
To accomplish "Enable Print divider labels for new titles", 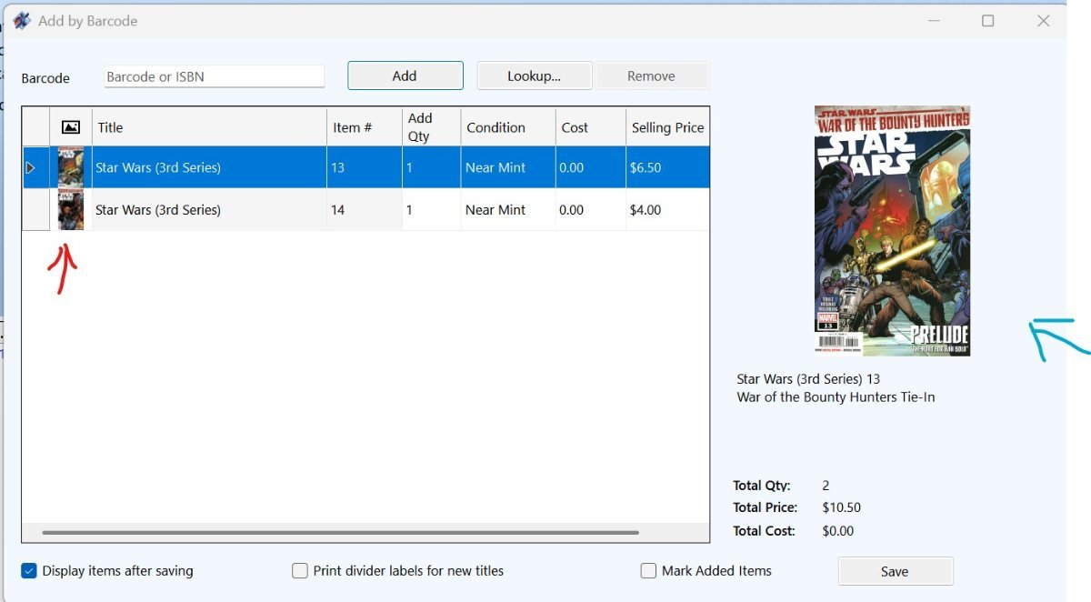I will point(300,571).
